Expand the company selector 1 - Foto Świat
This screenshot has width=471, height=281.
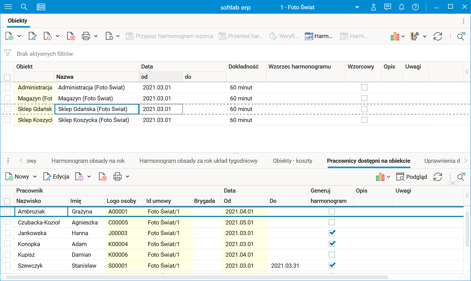click(357, 7)
